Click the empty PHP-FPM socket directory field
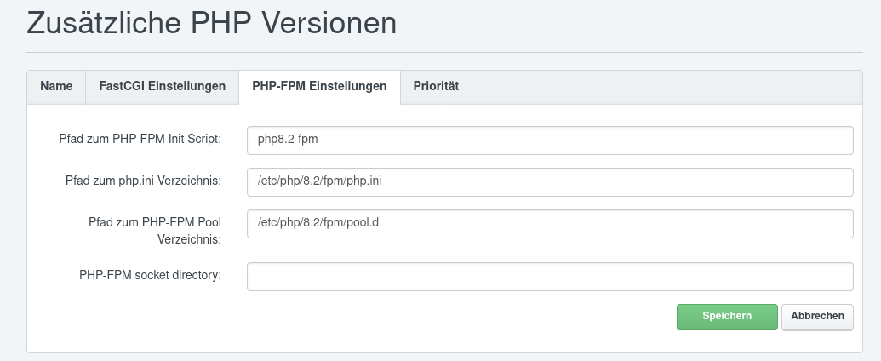This screenshot has height=361, width=881. [550, 276]
